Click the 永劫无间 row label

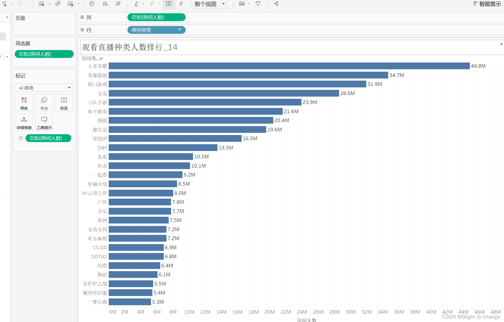97,229
